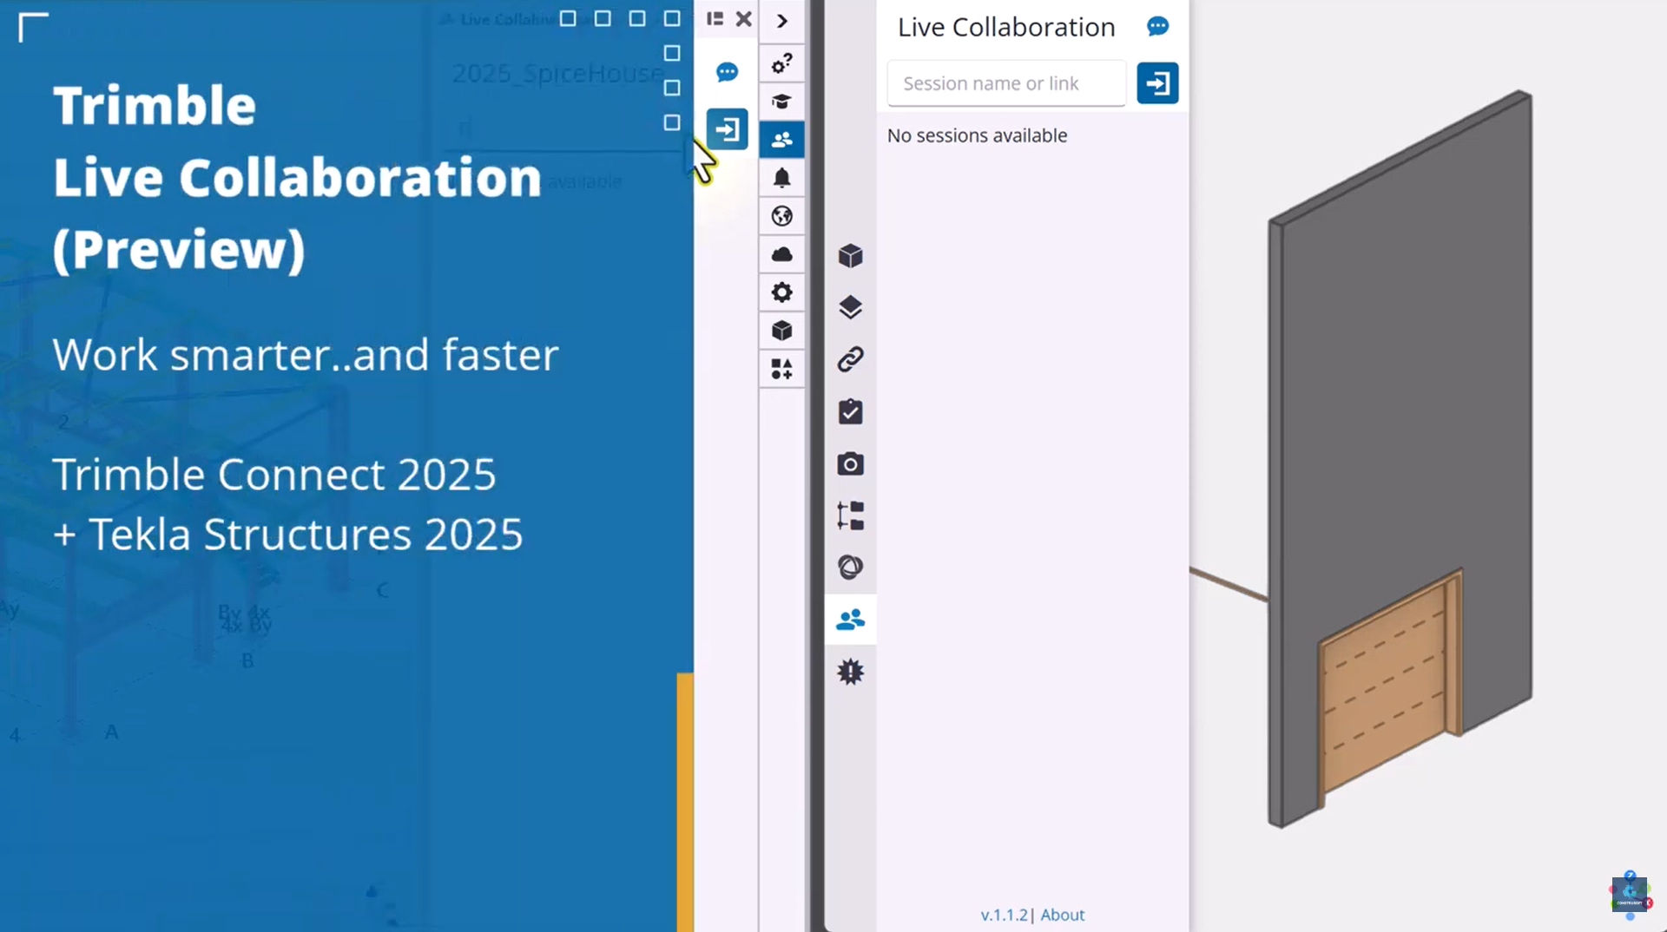Open the notifications bell icon

781,178
